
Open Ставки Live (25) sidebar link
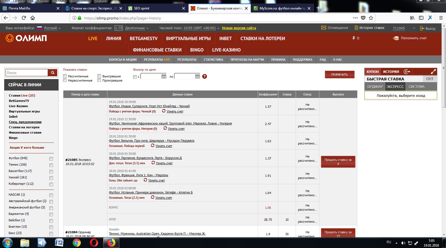pyautogui.click(x=22, y=95)
